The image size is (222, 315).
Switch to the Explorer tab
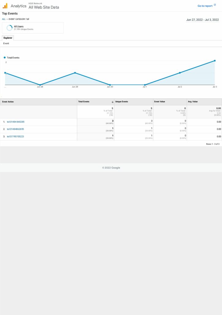(8, 38)
